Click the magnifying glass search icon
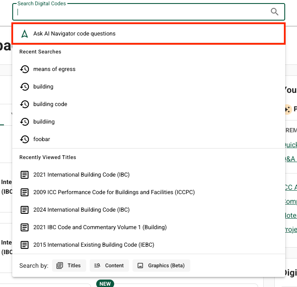297x287 pixels. pyautogui.click(x=274, y=11)
